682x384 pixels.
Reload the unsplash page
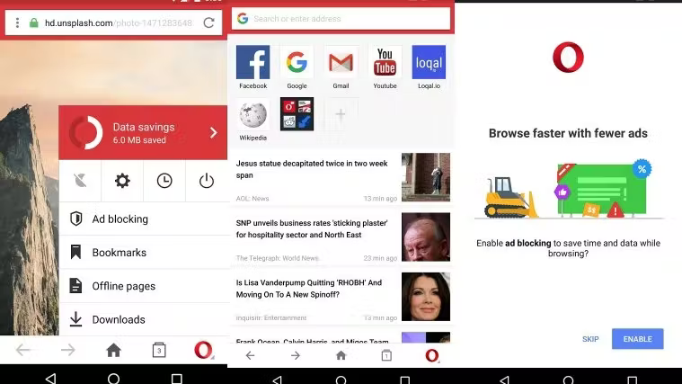(208, 22)
